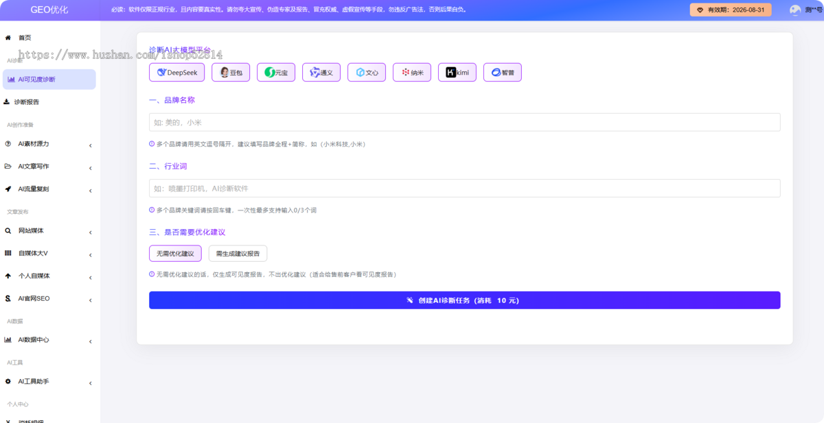Viewport: 824px width, 423px height.
Task: Toggle the 豆包 platform chip
Action: [231, 72]
